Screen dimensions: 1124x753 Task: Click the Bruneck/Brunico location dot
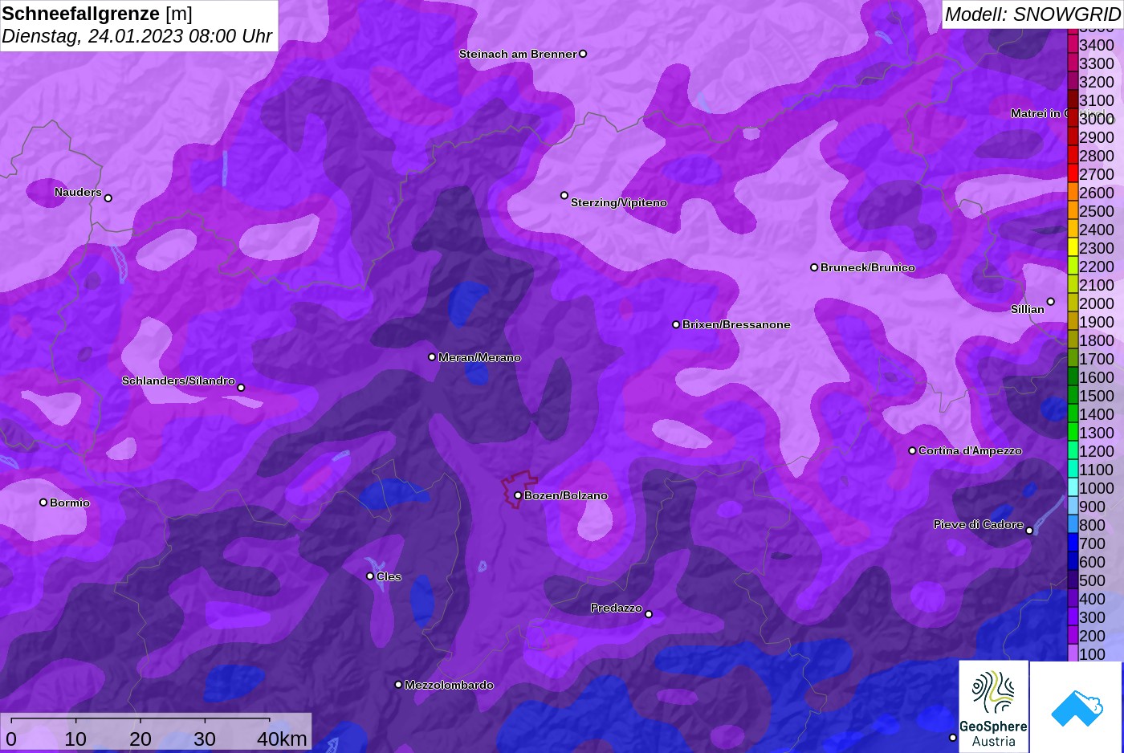(814, 267)
